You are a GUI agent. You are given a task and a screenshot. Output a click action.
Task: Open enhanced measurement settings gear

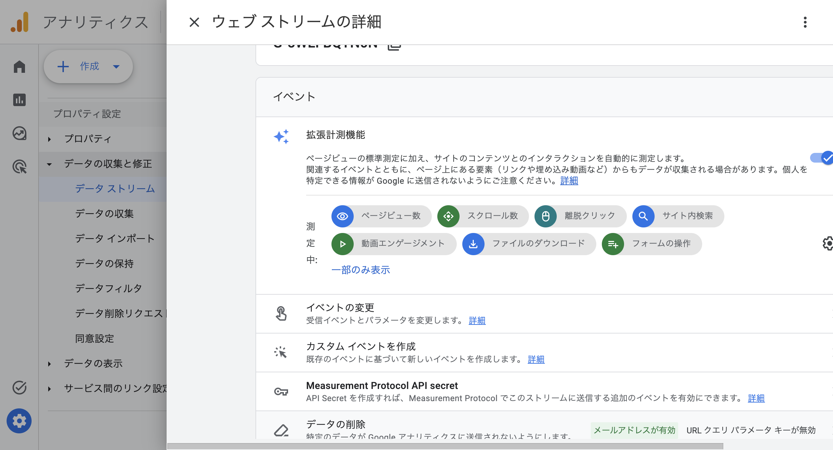828,243
